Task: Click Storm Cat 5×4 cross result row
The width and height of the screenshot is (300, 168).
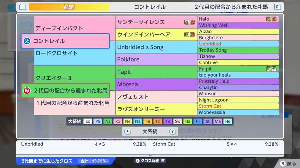Action: (x=216, y=144)
